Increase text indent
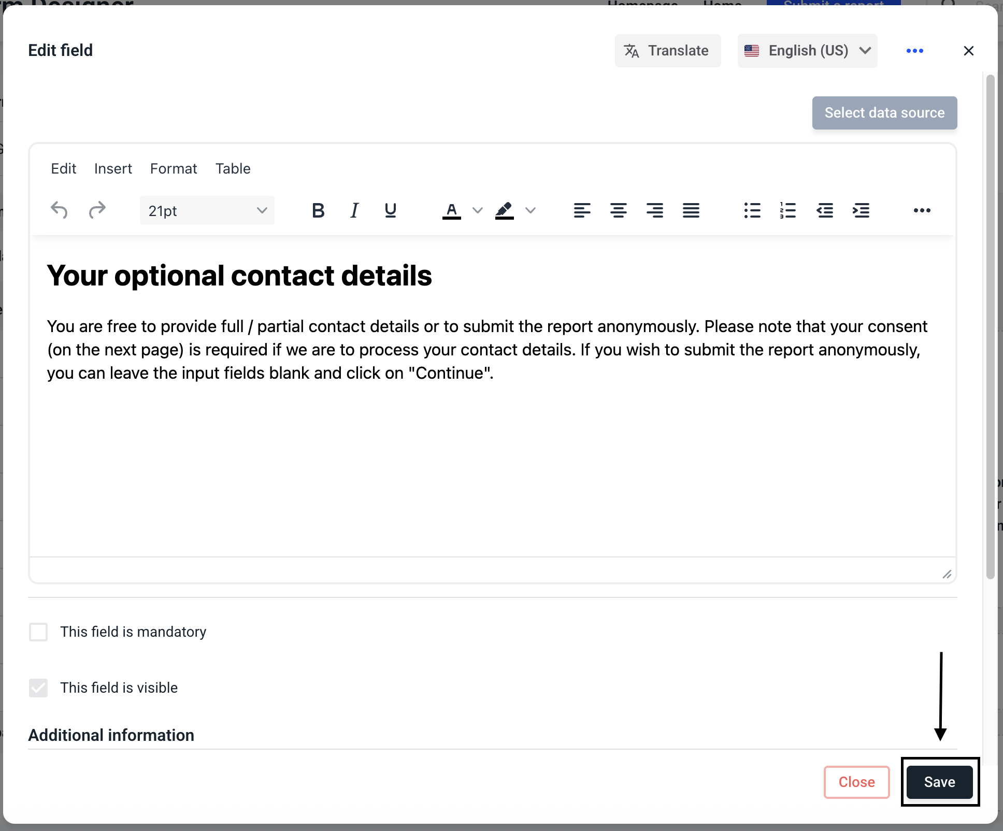Screen dimensions: 1003x831 861,210
